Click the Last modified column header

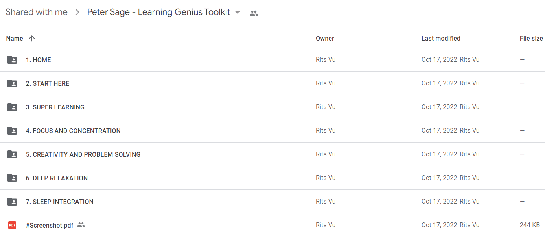441,38
